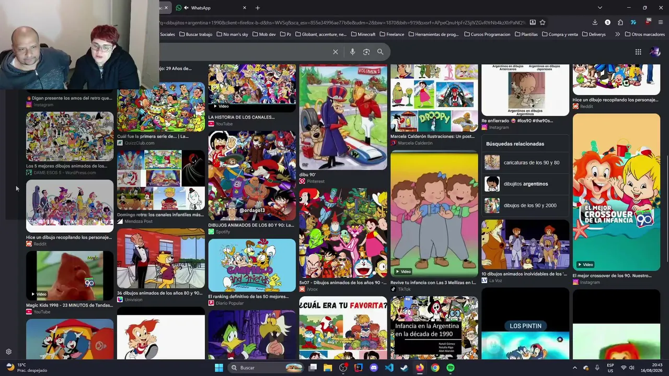
Task: Open Los 5 mejores dibujos animados link
Action: pyautogui.click(x=66, y=166)
